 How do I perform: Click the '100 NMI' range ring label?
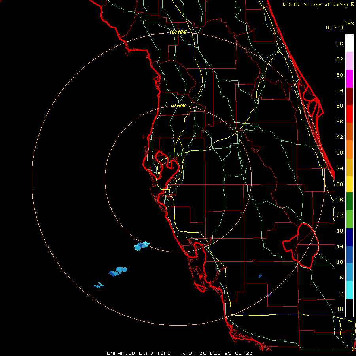click(x=178, y=32)
